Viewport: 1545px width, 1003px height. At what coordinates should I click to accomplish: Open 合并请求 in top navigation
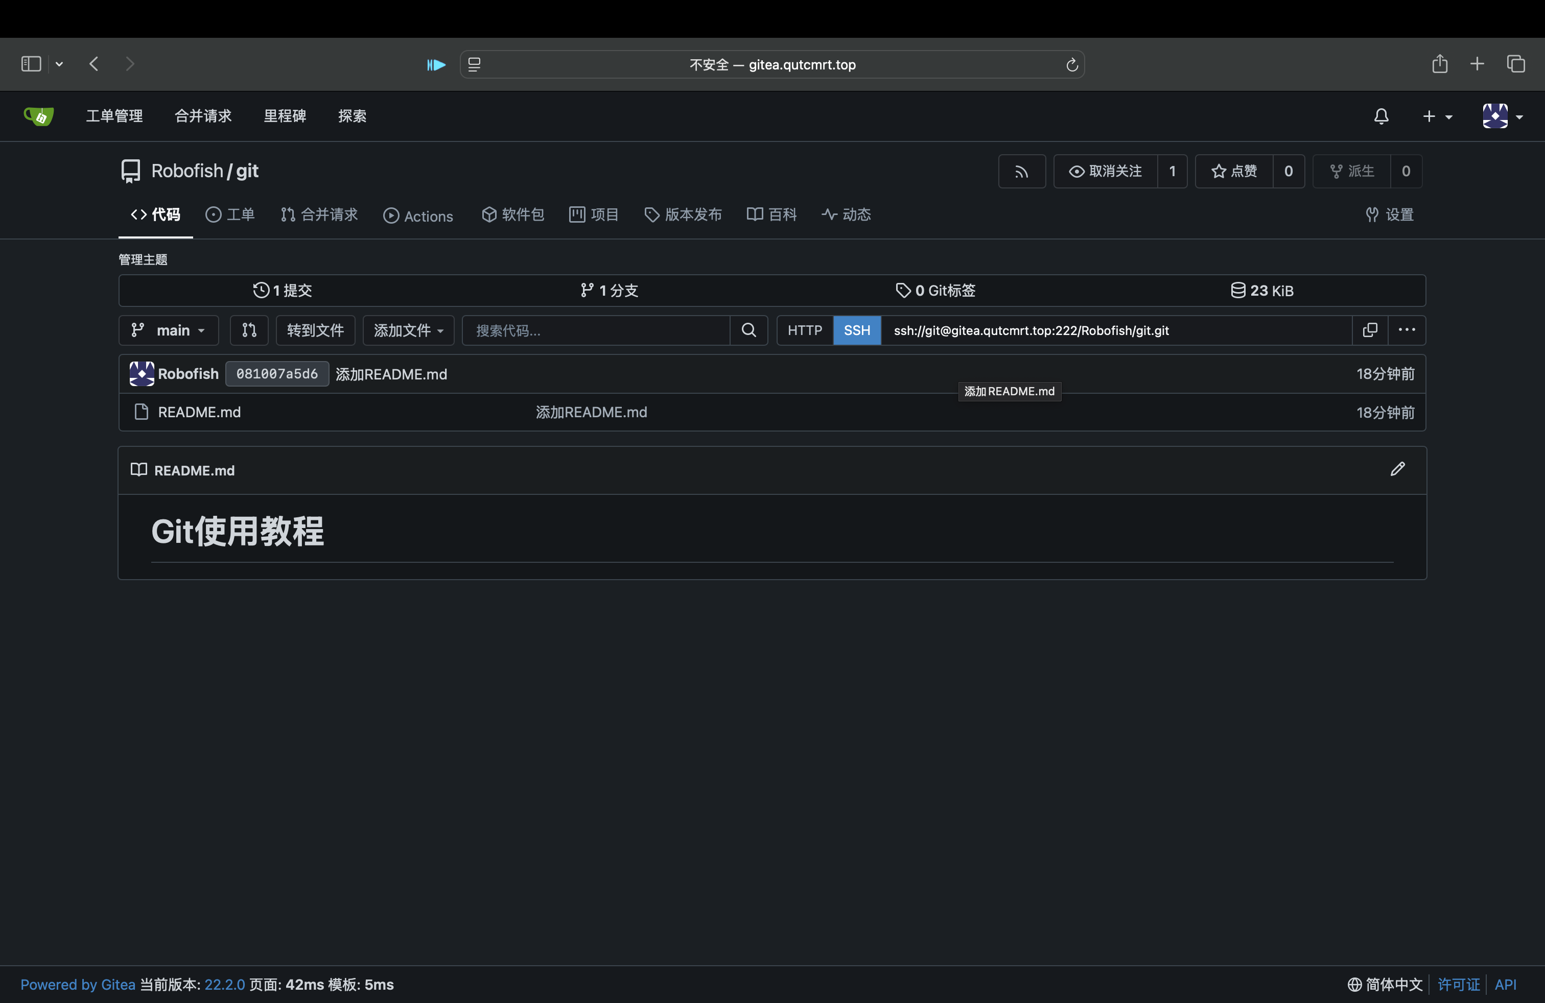click(x=203, y=116)
